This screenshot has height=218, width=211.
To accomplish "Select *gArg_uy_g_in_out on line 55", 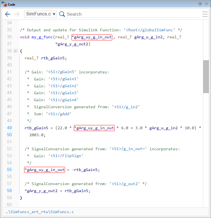I will [45, 170].
